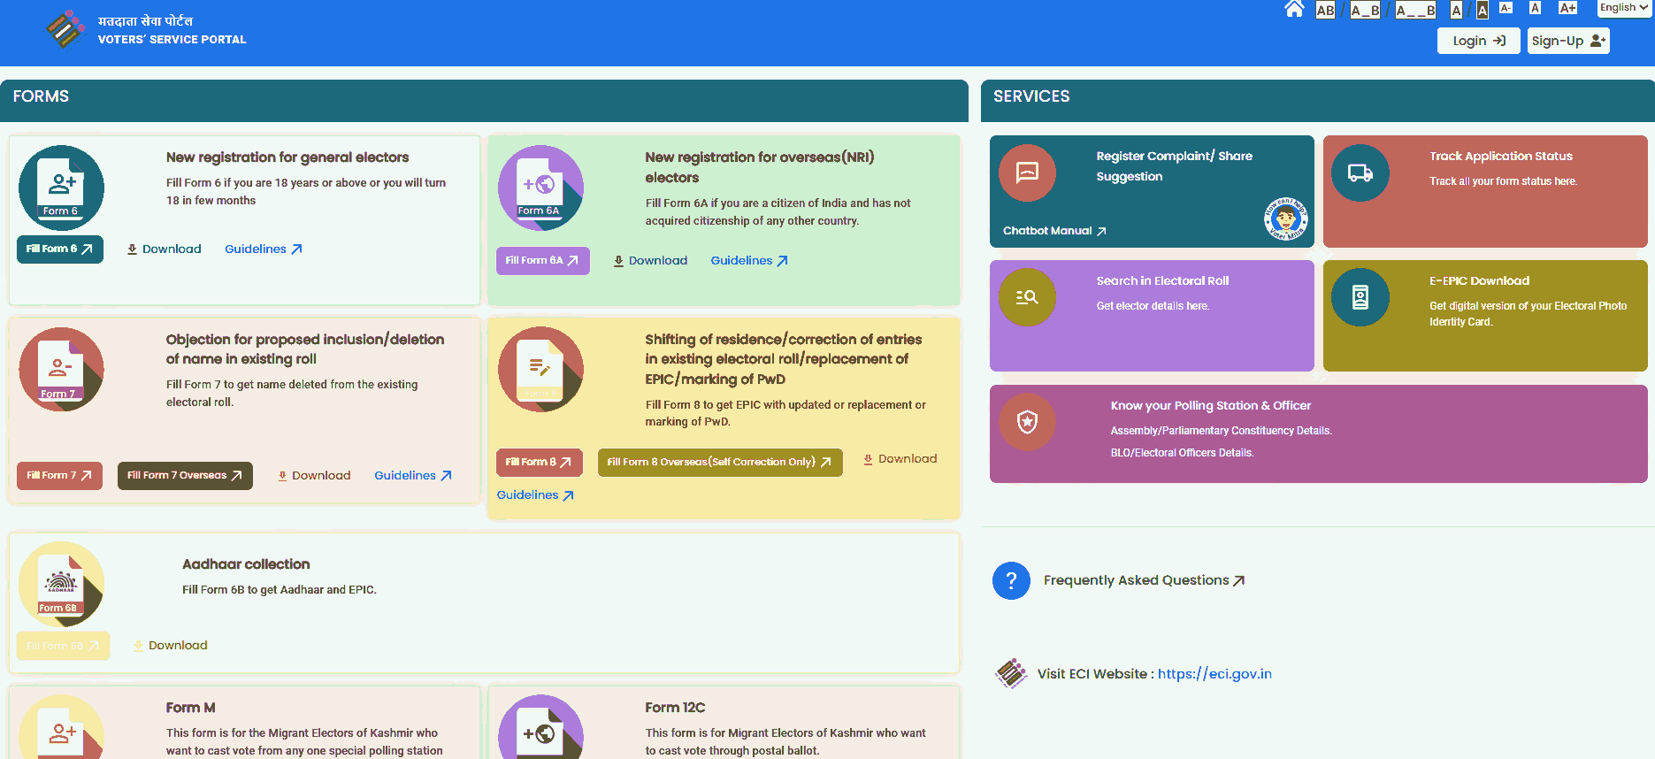The height and width of the screenshot is (759, 1655).
Task: Open Frequently Asked Questions
Action: point(1144,581)
